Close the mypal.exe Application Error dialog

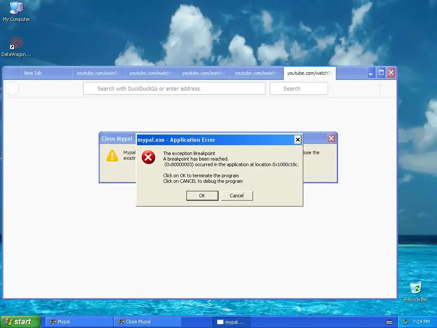tap(297, 140)
